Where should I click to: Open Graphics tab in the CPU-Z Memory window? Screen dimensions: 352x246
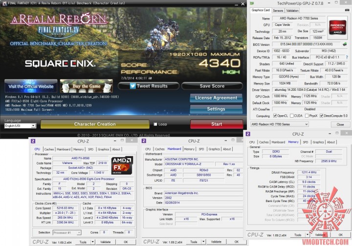(318, 142)
